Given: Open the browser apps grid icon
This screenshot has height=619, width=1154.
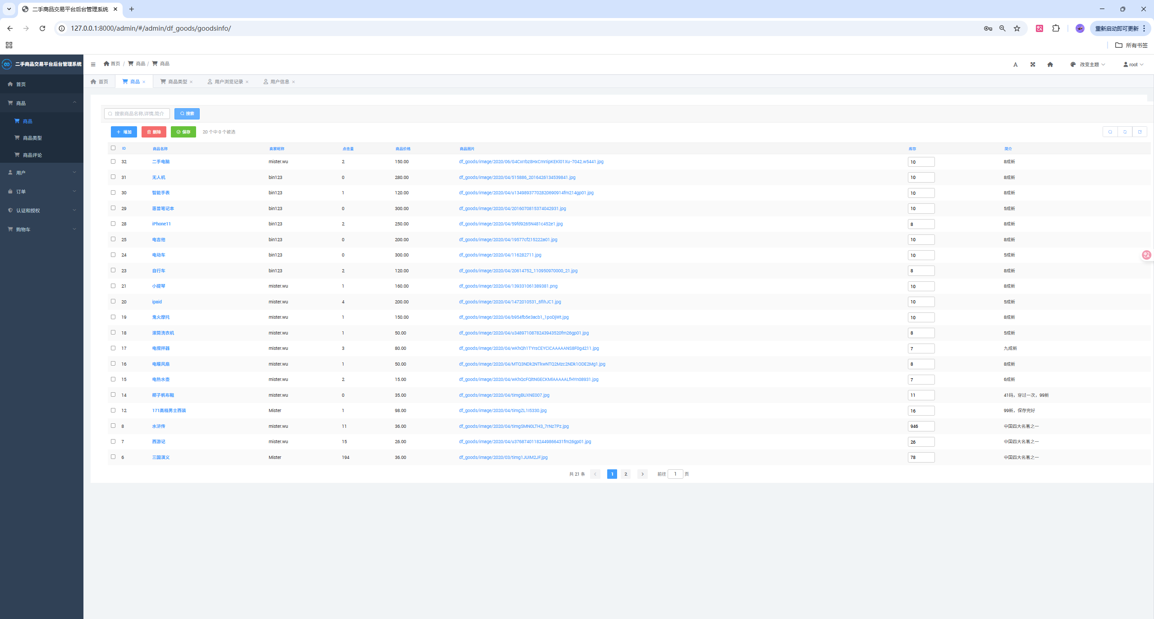Looking at the screenshot, I should point(9,45).
